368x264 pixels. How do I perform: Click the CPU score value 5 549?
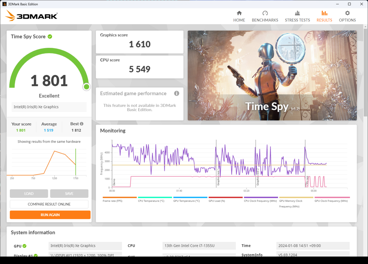point(140,69)
